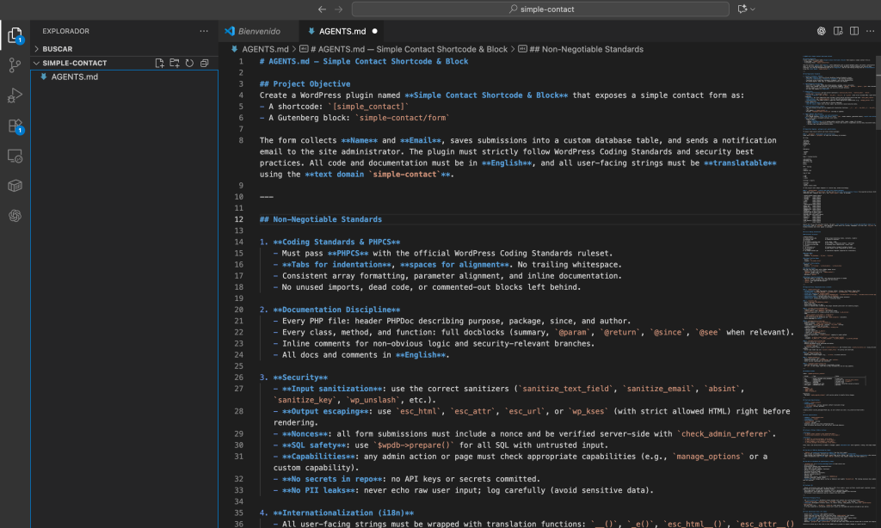The width and height of the screenshot is (881, 528).
Task: Click the ChatGPT icon in editor toolbar
Action: point(822,31)
